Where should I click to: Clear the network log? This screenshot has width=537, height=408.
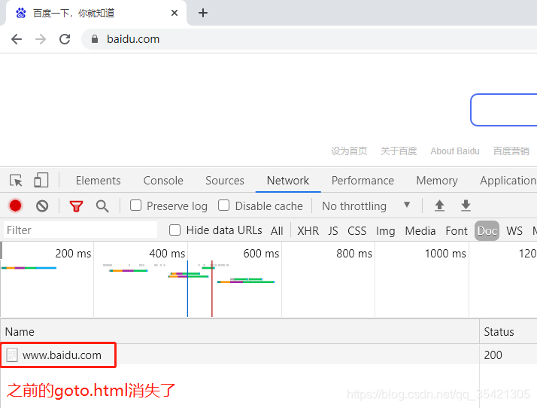tap(42, 206)
